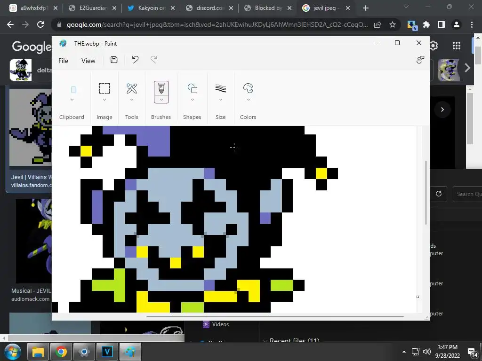Undo the last Paint action
The width and height of the screenshot is (482, 361).
click(135, 60)
